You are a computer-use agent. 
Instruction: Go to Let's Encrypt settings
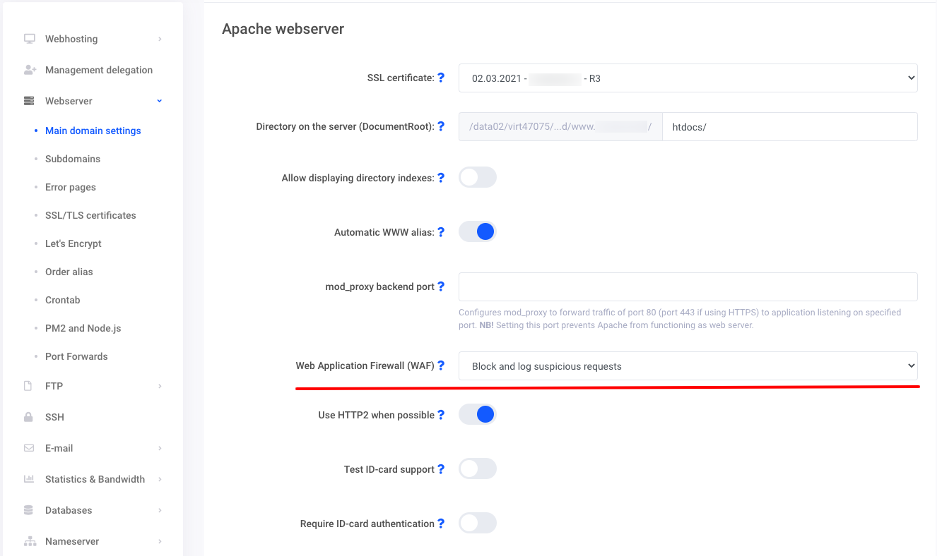pos(73,243)
